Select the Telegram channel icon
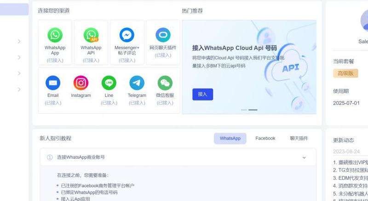The width and height of the screenshot is (368, 201). pyautogui.click(x=137, y=83)
